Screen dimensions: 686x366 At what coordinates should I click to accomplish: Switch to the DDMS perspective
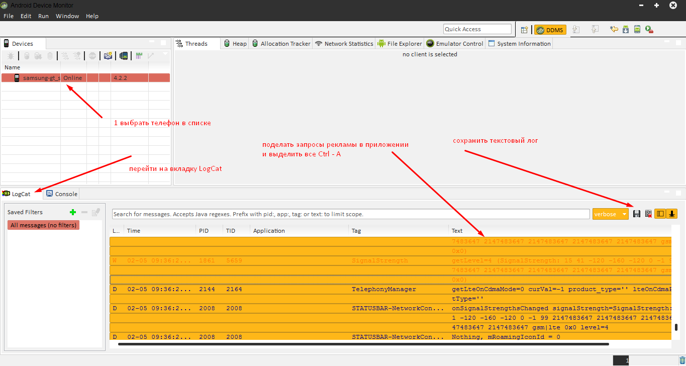point(550,30)
